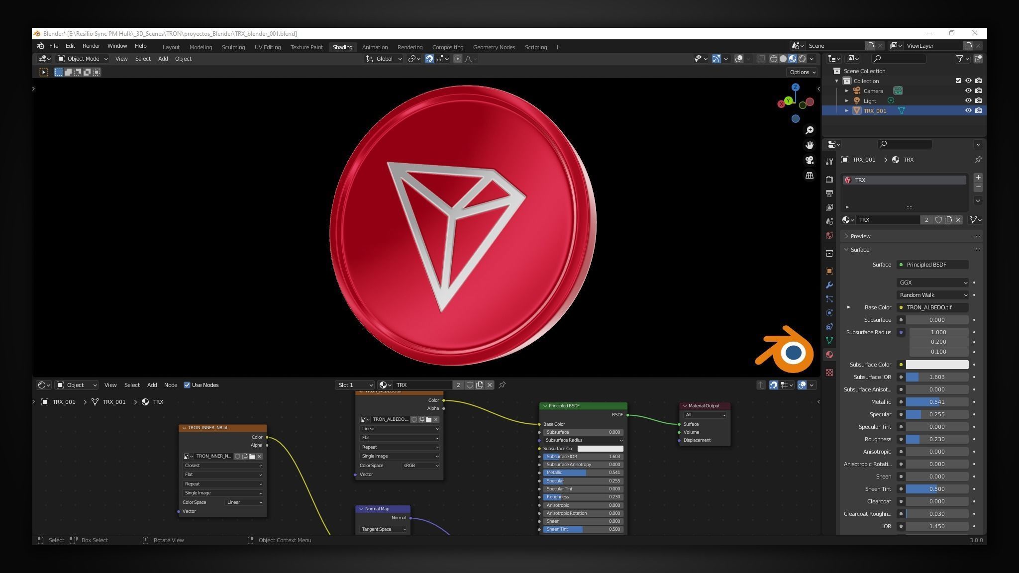This screenshot has height=573, width=1019.
Task: Add material slot with plus button
Action: click(x=978, y=178)
